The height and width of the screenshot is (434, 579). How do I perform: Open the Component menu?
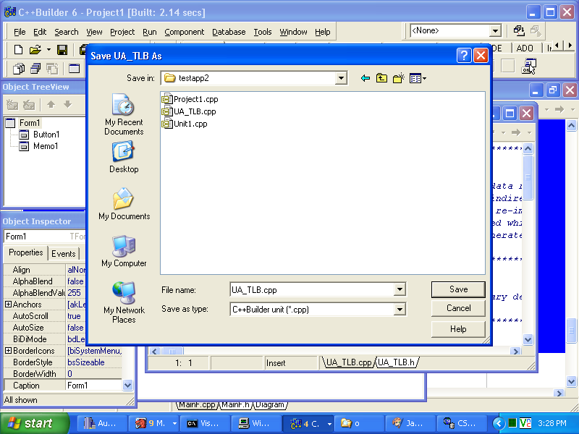tap(185, 32)
